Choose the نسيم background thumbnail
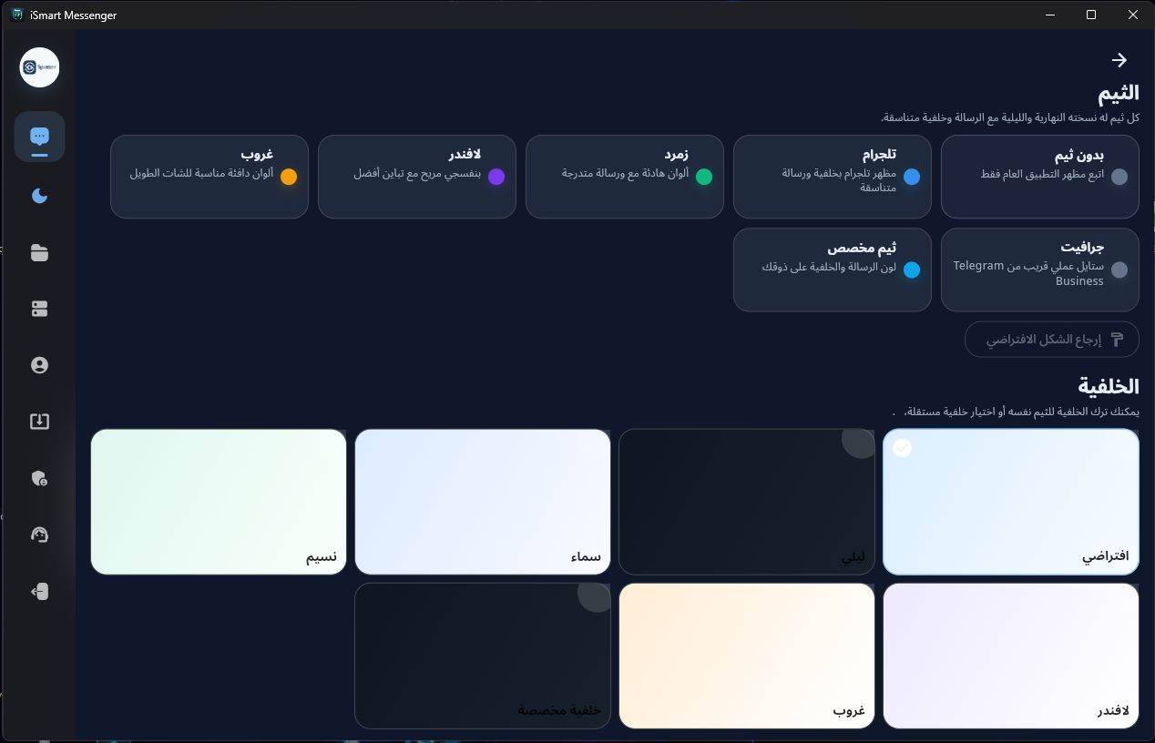 coord(219,502)
